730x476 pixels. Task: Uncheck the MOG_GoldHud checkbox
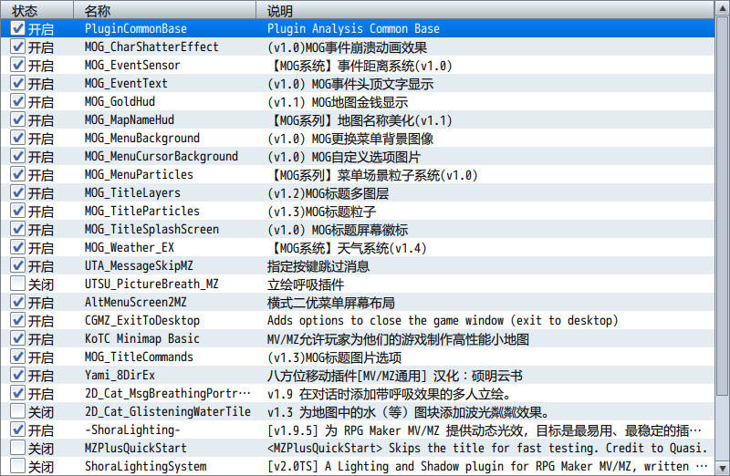click(17, 101)
